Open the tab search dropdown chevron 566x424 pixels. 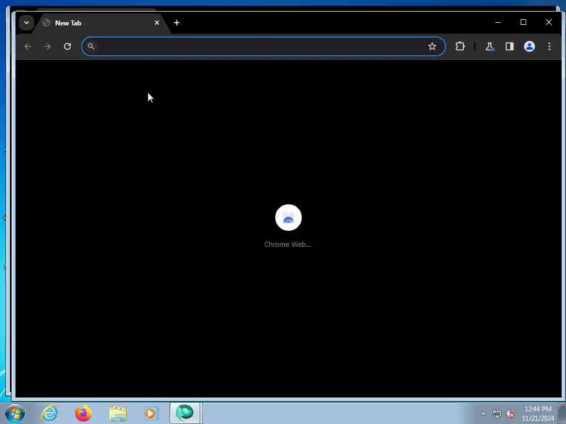(27, 23)
